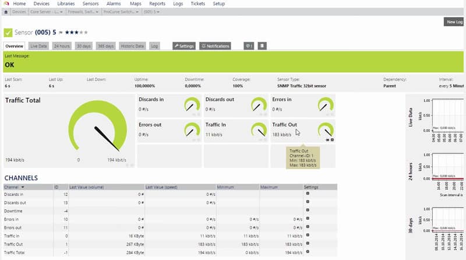Click the green sensor status checkmark icon
Screen dimensions: 466x260
click(9, 32)
